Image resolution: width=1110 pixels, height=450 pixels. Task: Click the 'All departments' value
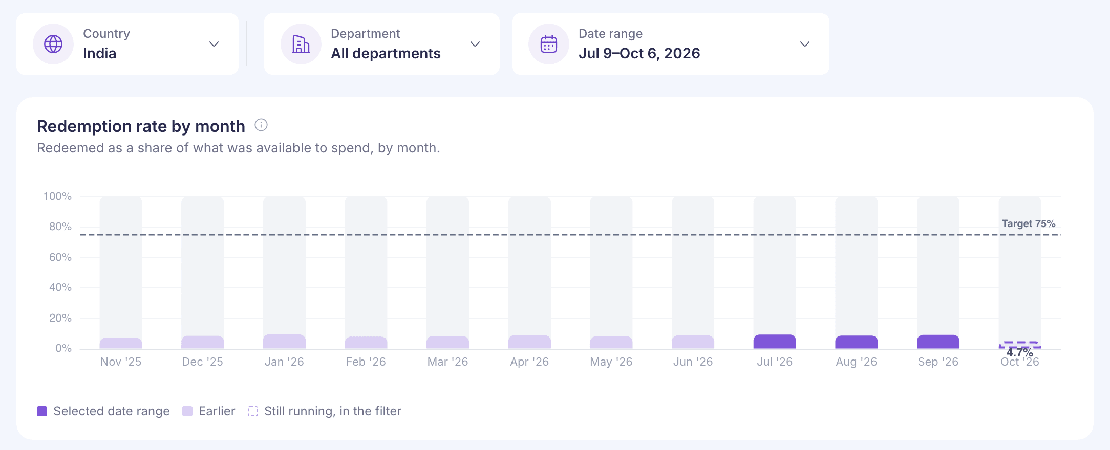pos(386,53)
